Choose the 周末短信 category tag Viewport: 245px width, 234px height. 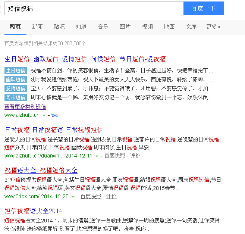16,97
